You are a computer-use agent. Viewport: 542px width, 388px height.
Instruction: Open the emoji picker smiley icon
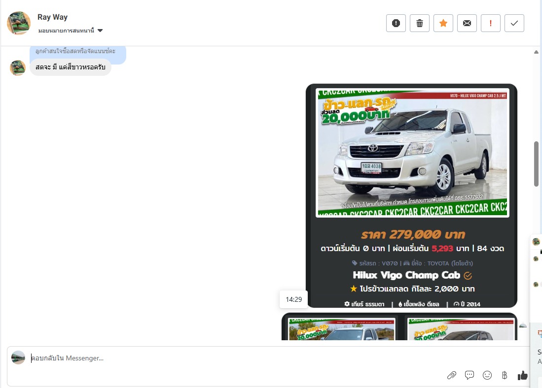[487, 375]
